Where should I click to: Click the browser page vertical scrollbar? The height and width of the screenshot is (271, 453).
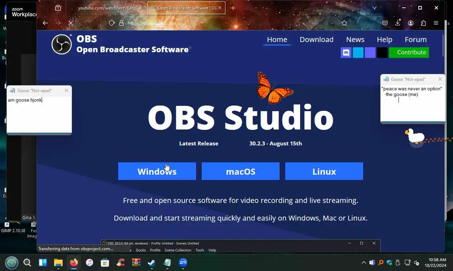pos(443,45)
